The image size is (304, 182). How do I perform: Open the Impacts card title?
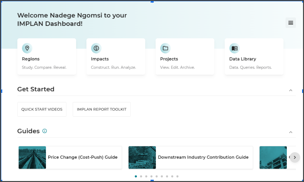click(100, 59)
